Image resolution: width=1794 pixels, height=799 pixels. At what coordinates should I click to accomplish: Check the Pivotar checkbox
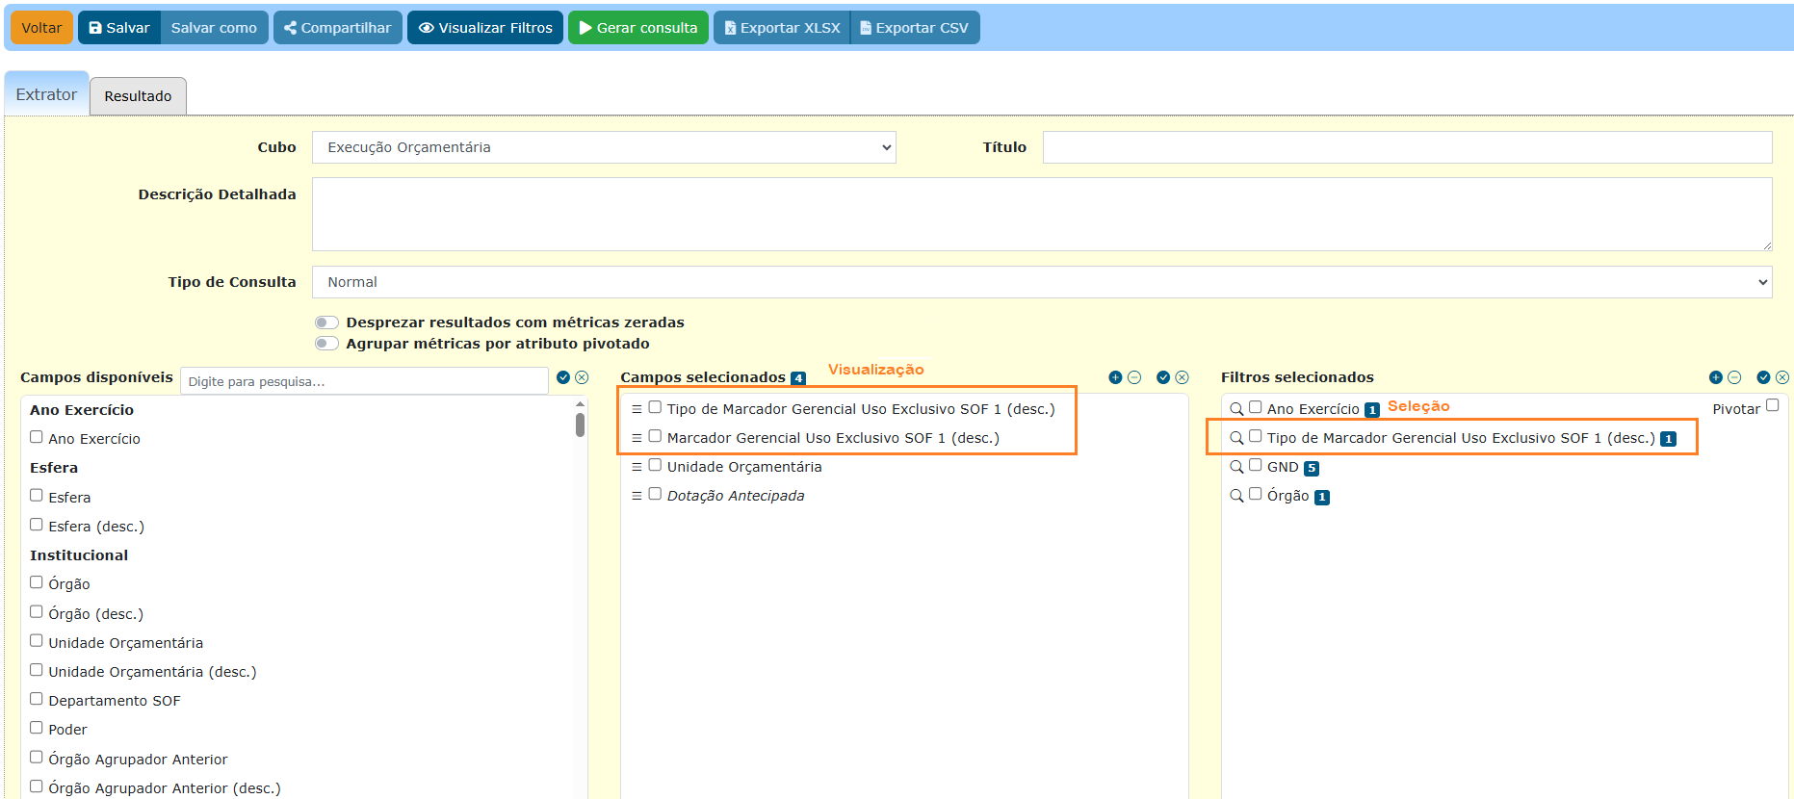[x=1772, y=405]
